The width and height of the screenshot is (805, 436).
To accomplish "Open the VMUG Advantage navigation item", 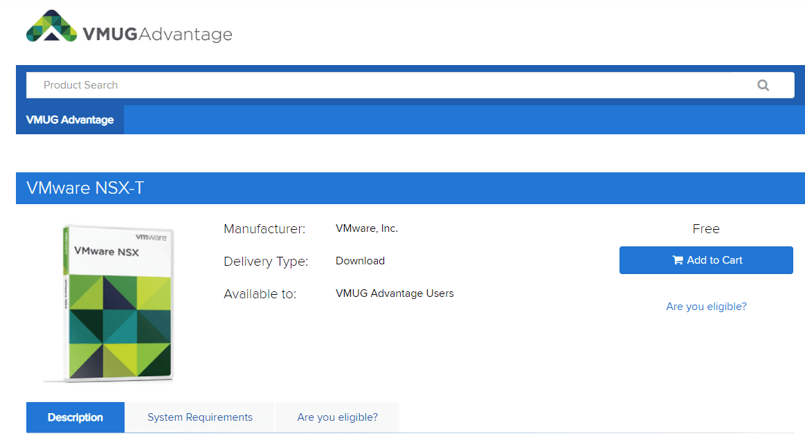I will [70, 120].
